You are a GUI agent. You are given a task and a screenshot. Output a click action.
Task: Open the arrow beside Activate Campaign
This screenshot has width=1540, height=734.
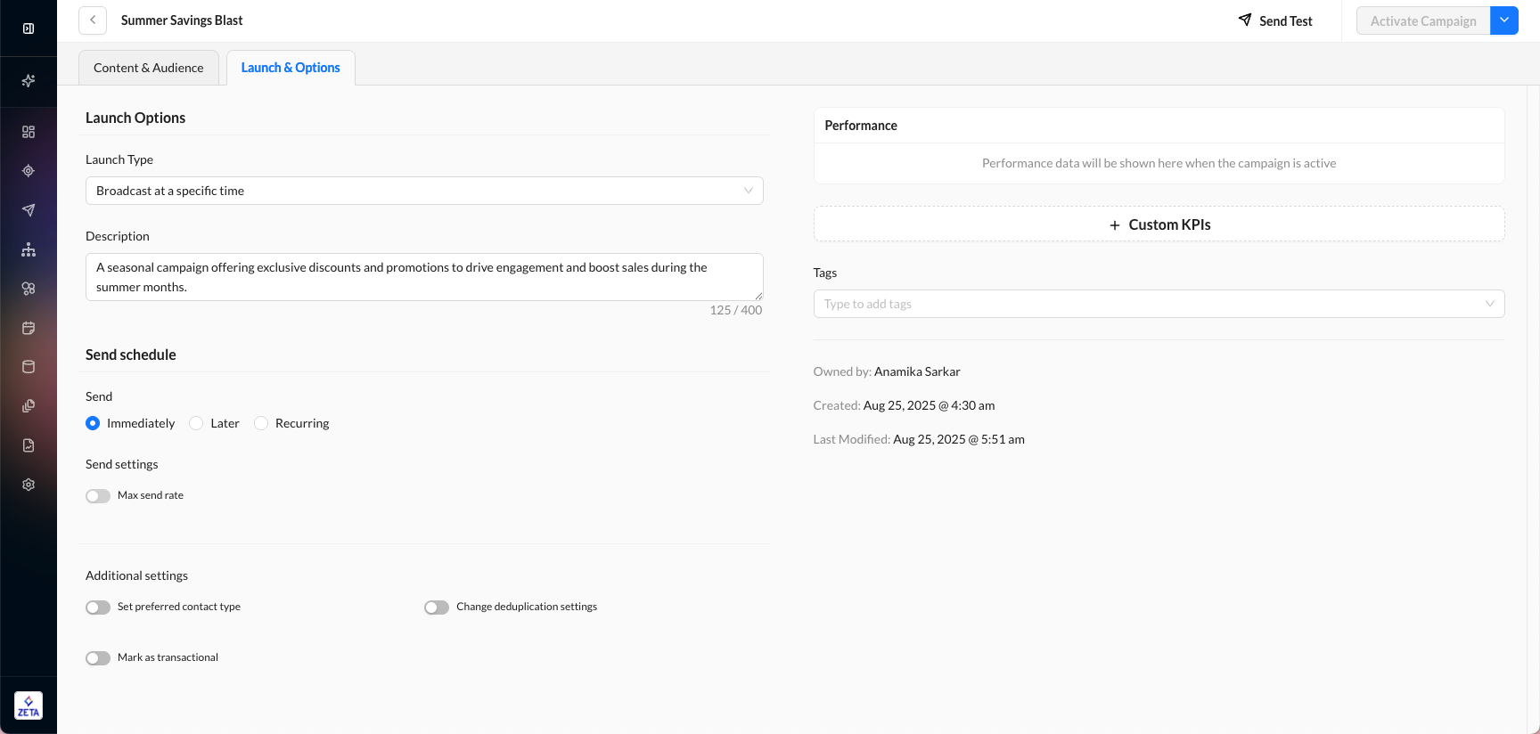tap(1504, 20)
